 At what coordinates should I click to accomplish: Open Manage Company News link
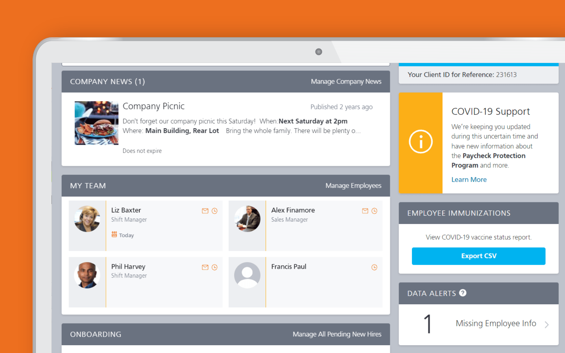point(346,82)
